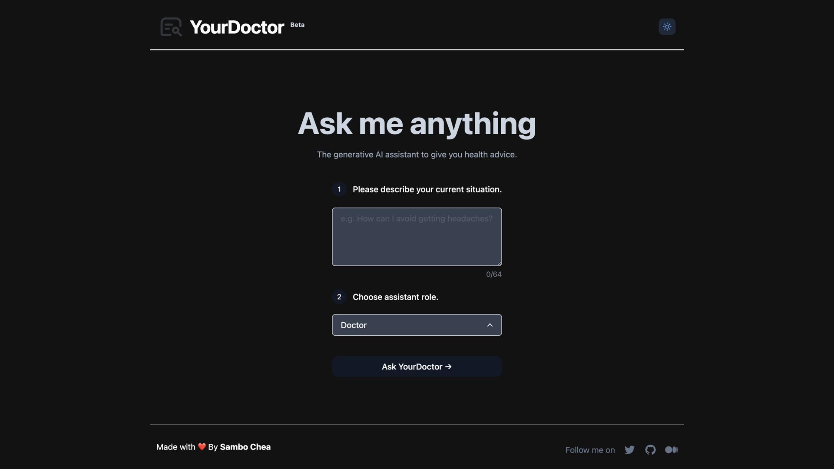Select the step 2 numbered badge
Screen dimensions: 834x469
(339, 297)
